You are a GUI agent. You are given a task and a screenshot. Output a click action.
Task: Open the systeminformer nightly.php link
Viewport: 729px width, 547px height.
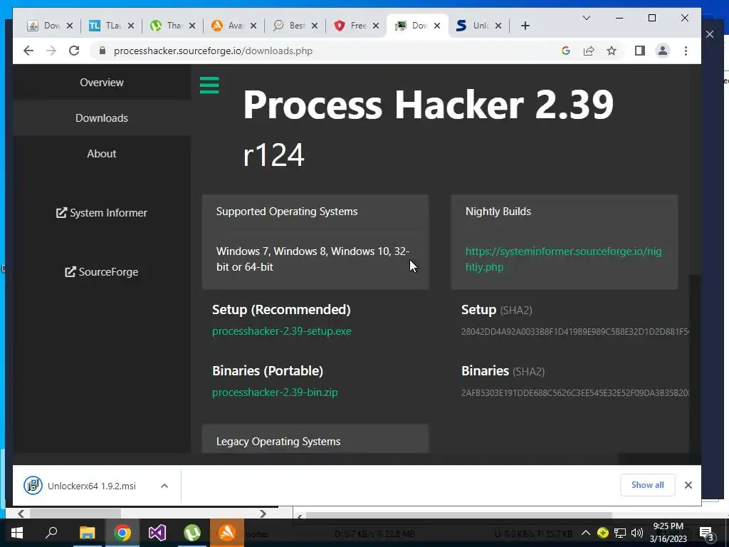tap(564, 259)
